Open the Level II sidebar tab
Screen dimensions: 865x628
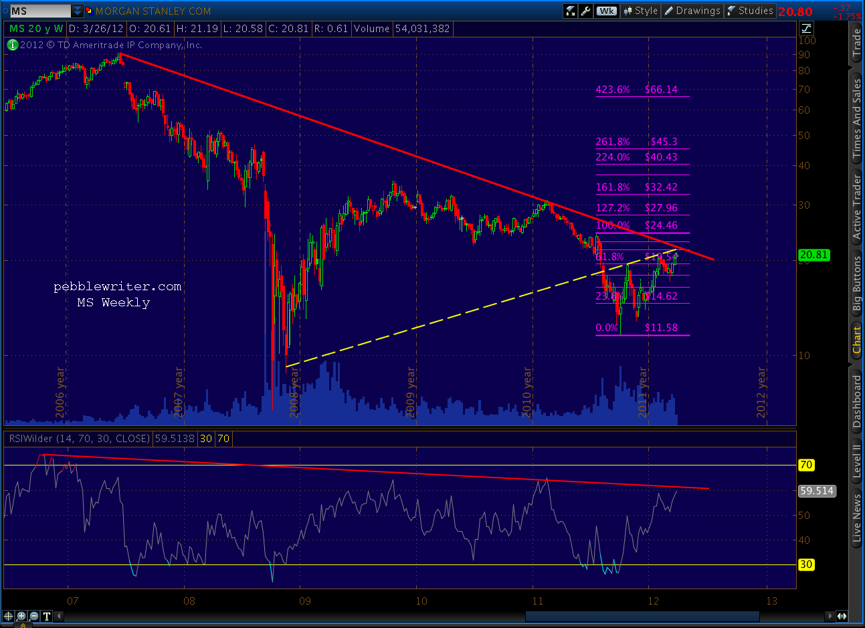[x=857, y=461]
